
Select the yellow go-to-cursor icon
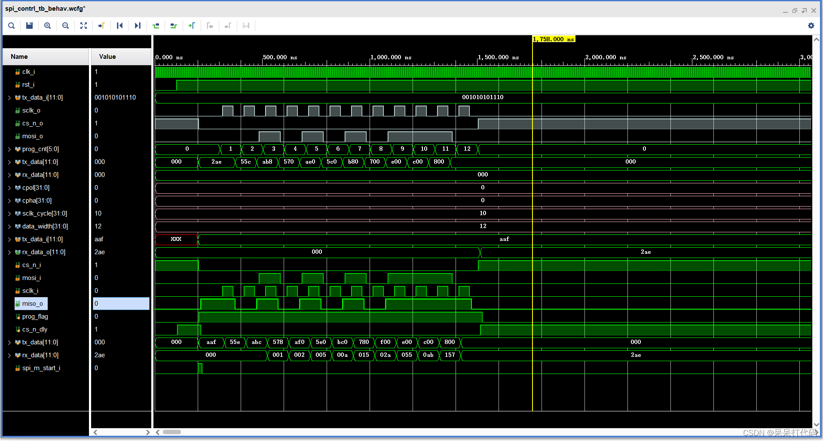click(x=101, y=25)
